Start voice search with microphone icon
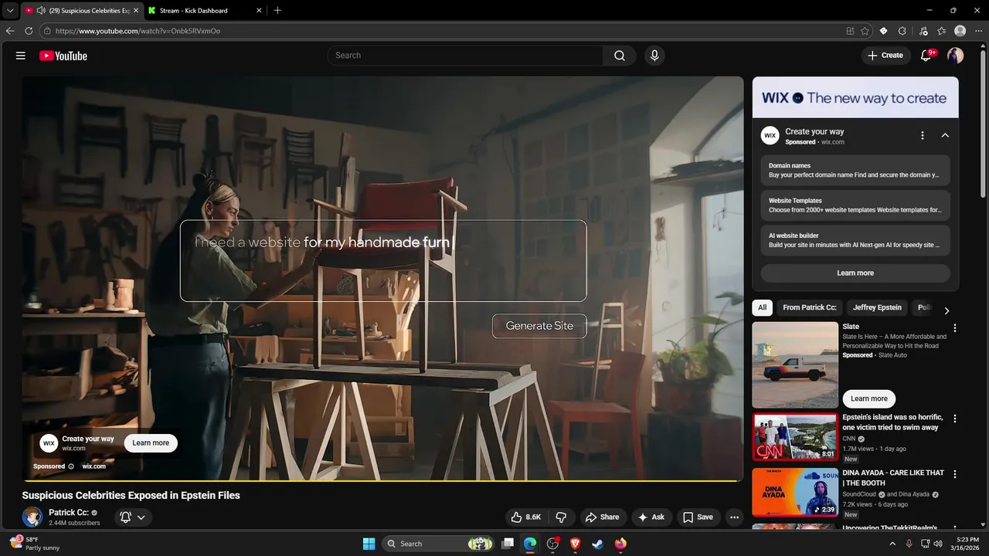This screenshot has width=989, height=556. coord(654,56)
